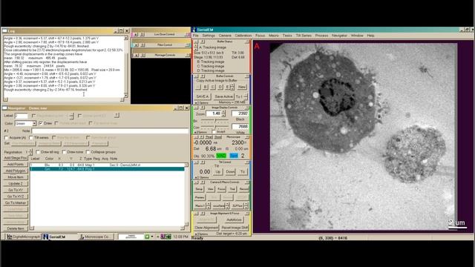The height and width of the screenshot is (267, 475).
Task: Expand Options in Tilt Control panel
Action: [201, 177]
